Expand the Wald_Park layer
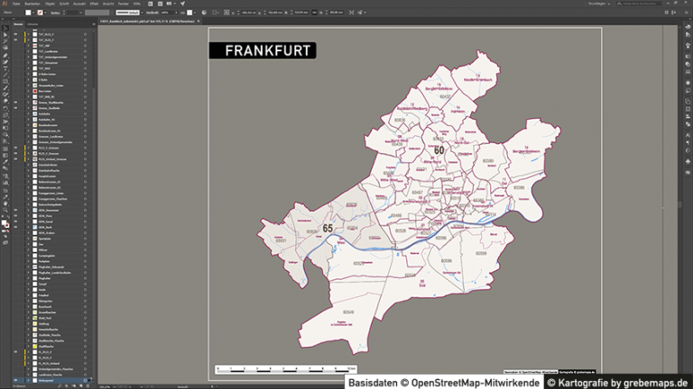Image resolution: width=693 pixels, height=389 pixels. point(29,318)
